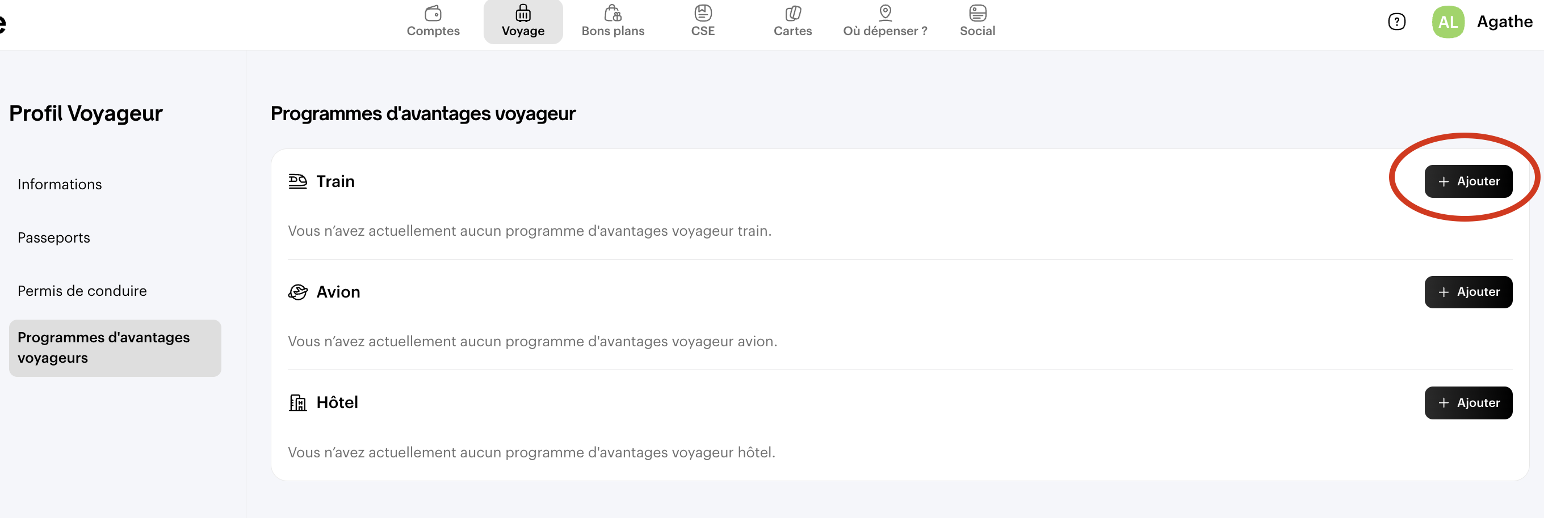The width and height of the screenshot is (1544, 518).
Task: Click the Hôtel building icon
Action: [297, 402]
